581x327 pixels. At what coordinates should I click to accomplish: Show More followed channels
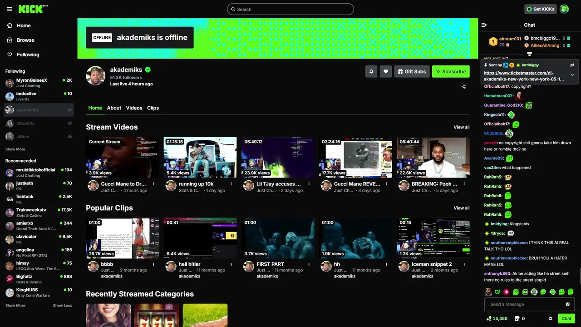tap(15, 149)
